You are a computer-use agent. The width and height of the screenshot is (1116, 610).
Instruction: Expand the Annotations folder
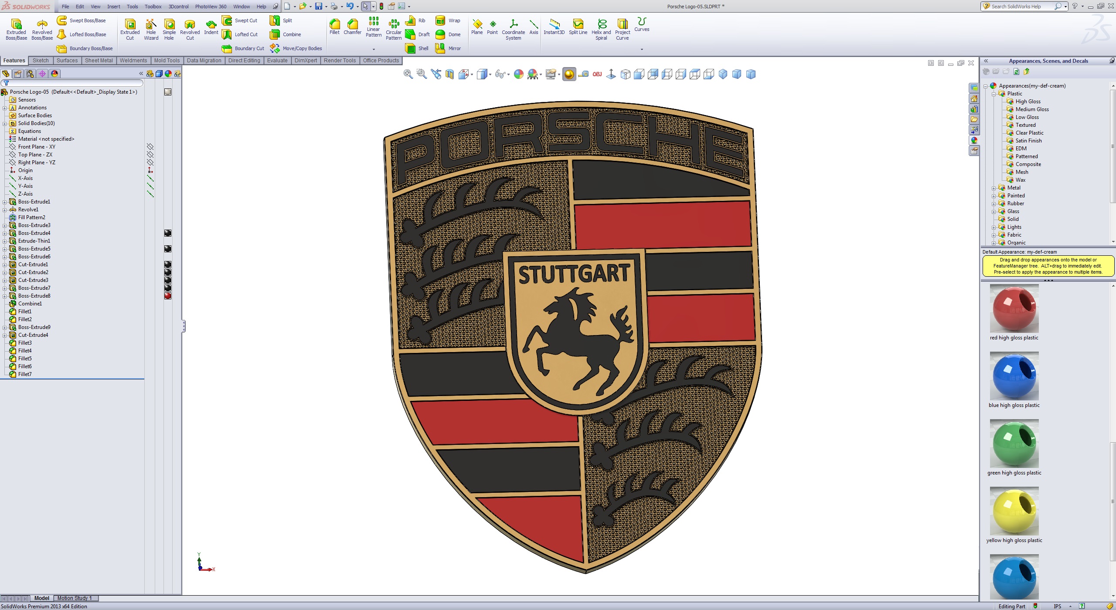point(5,108)
